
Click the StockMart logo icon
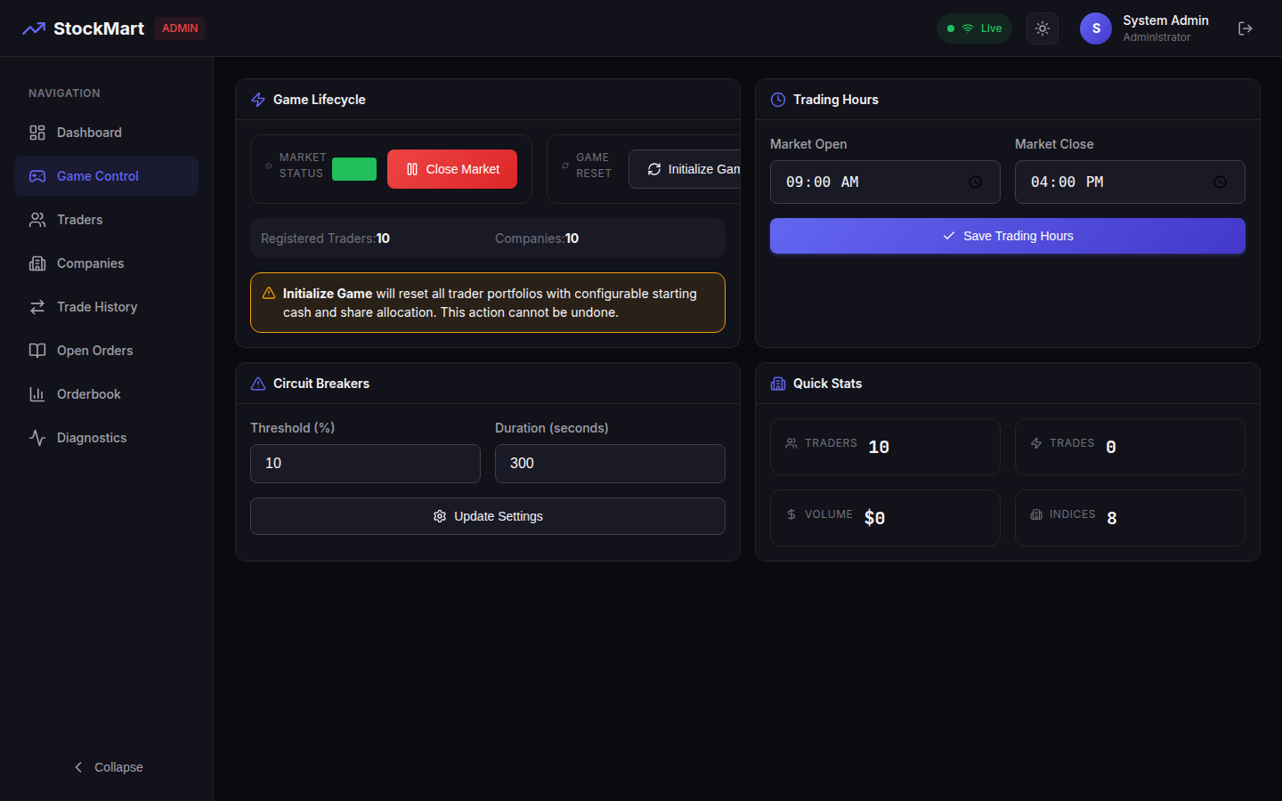click(x=34, y=28)
